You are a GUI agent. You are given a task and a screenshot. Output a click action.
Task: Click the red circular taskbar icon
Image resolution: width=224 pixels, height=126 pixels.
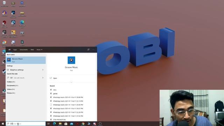click(77, 124)
